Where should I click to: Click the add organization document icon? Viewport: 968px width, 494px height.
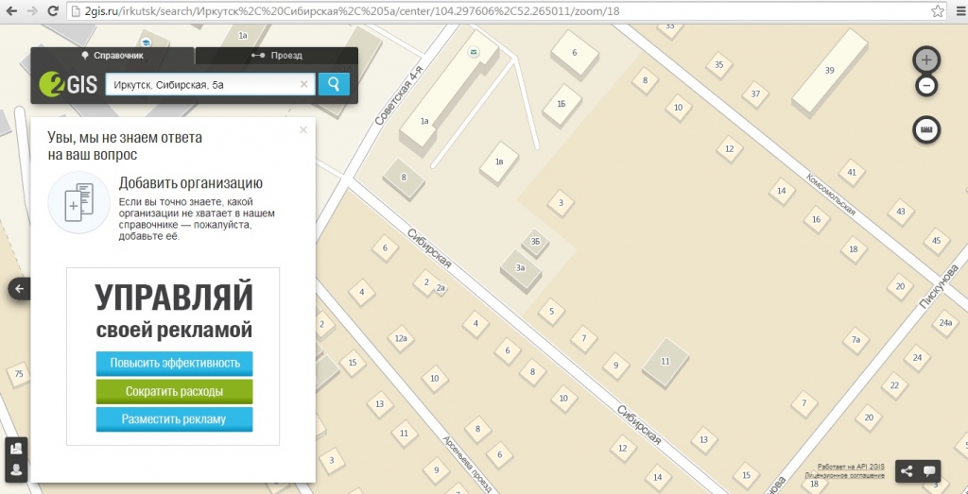point(79,202)
